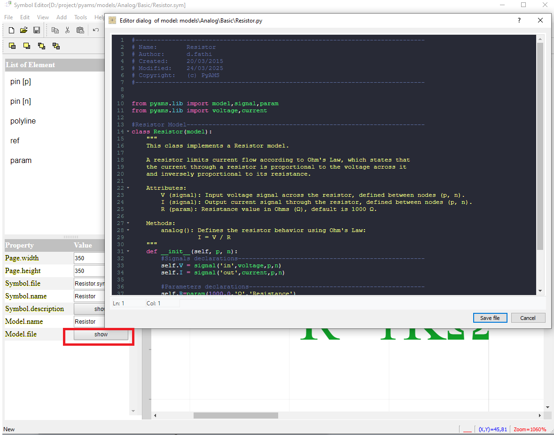Cancel the model editor dialog
554x435 pixels.
tap(528, 318)
